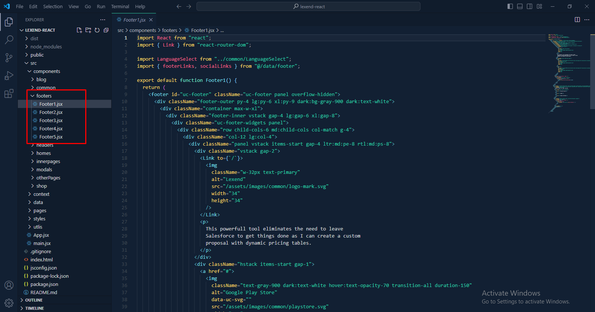Collapse the footers folder
The width and height of the screenshot is (595, 312).
pos(44,96)
